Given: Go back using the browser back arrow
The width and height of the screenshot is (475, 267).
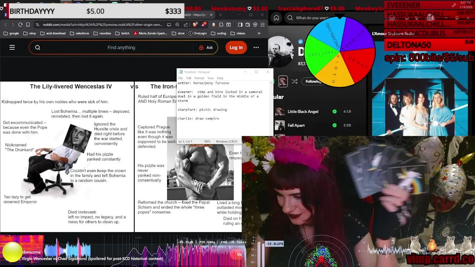Looking at the screenshot, I should tap(6, 25).
